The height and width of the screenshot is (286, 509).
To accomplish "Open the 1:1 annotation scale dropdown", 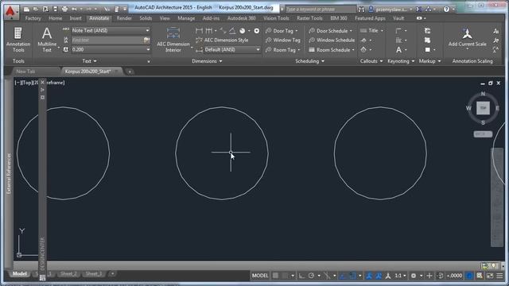I will pos(400,276).
